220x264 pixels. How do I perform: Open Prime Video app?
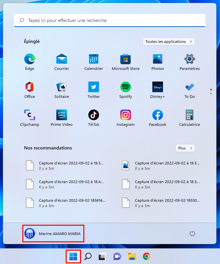pos(62,118)
